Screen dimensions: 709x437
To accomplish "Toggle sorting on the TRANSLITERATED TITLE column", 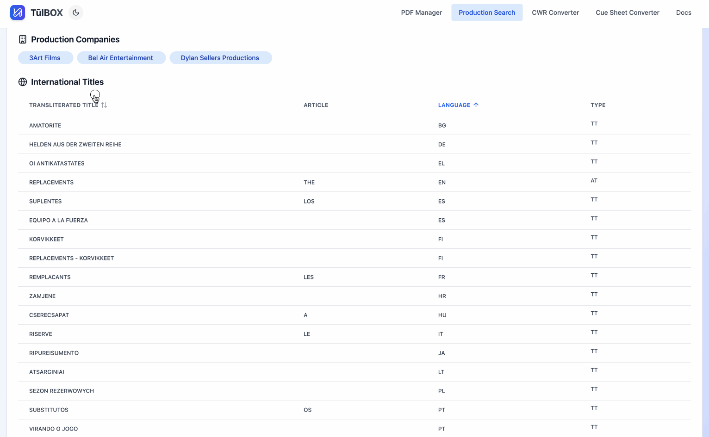I will [x=65, y=105].
